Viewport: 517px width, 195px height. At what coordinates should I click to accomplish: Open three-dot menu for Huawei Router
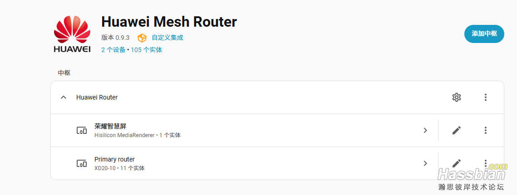tap(485, 97)
